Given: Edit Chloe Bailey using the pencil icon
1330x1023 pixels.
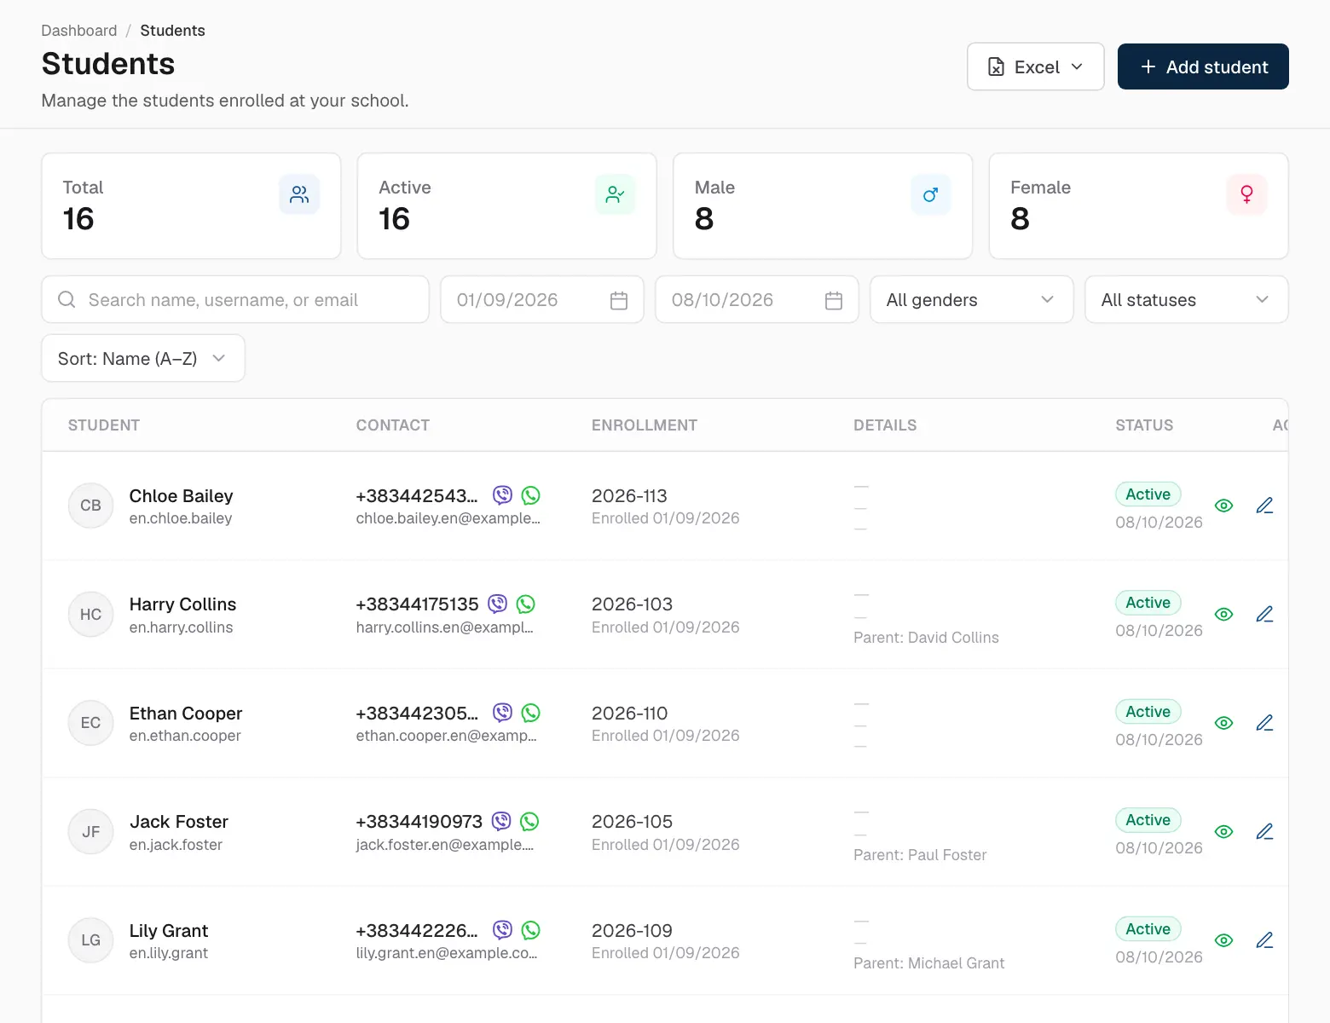Looking at the screenshot, I should (x=1264, y=506).
